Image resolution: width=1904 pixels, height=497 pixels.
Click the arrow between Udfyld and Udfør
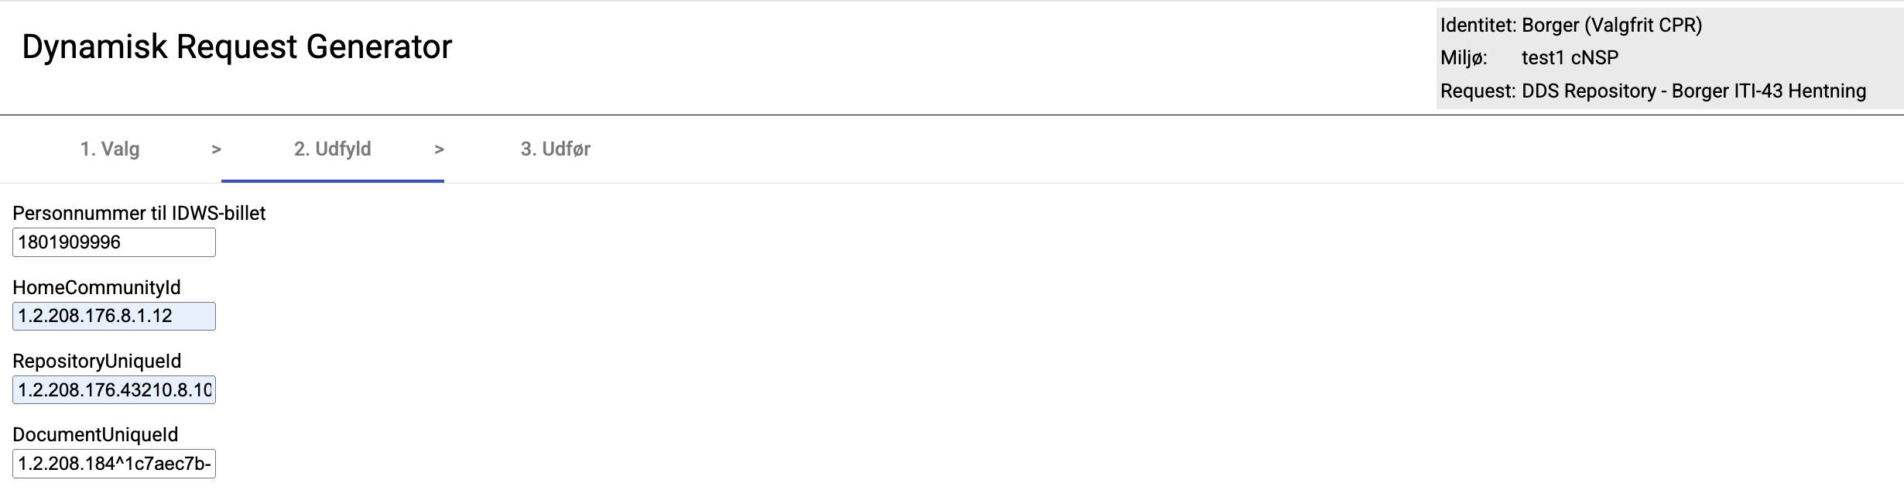pyautogui.click(x=439, y=149)
